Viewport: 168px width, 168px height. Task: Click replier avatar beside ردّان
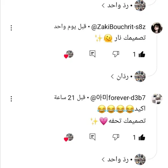[140, 76]
